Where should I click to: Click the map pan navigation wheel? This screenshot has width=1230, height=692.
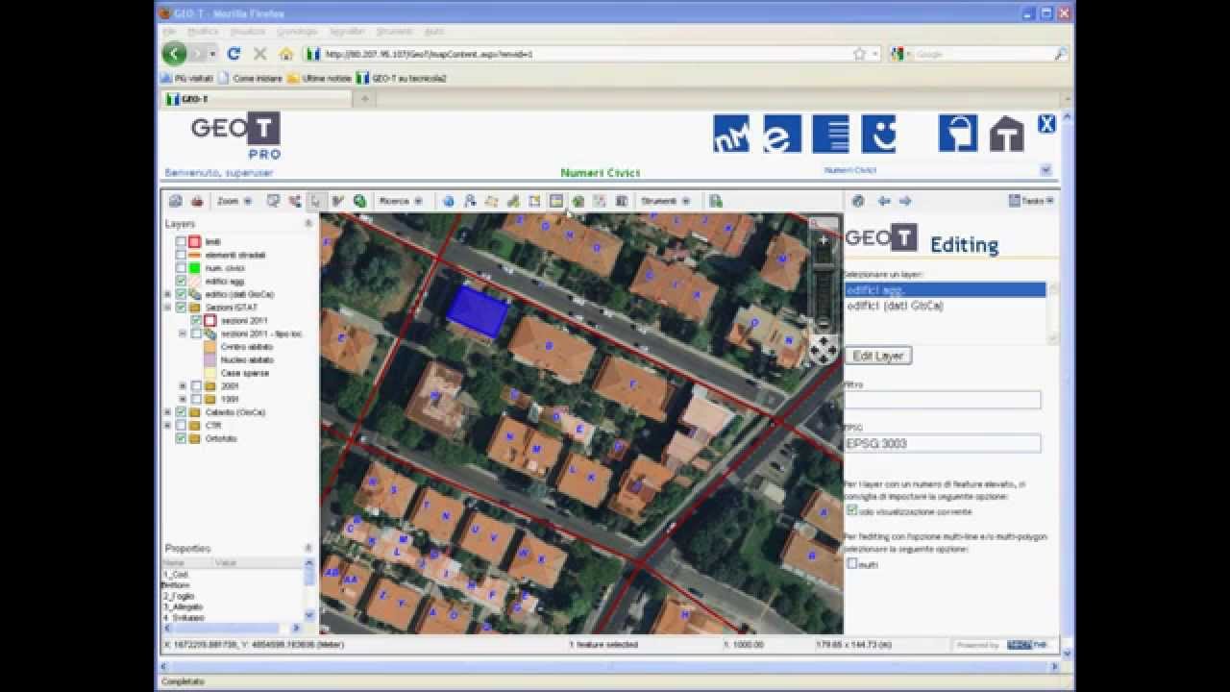[823, 350]
